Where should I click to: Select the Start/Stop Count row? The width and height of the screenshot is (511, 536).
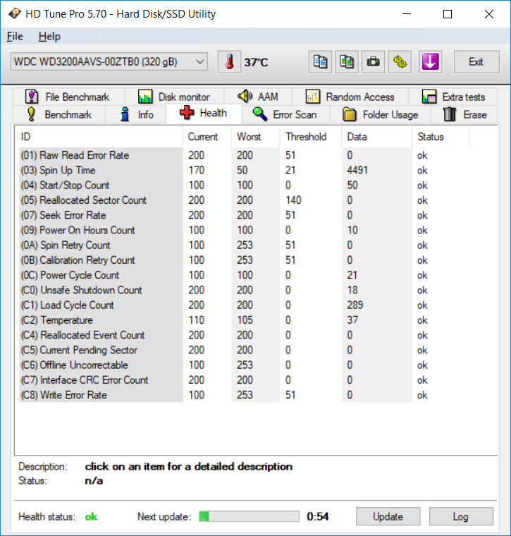pos(245,185)
